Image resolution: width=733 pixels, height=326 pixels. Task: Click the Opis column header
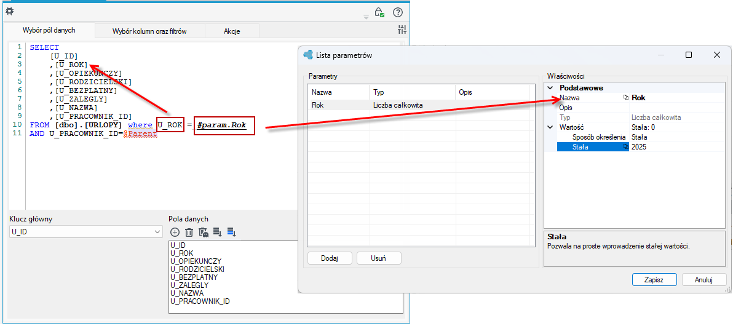click(x=492, y=92)
